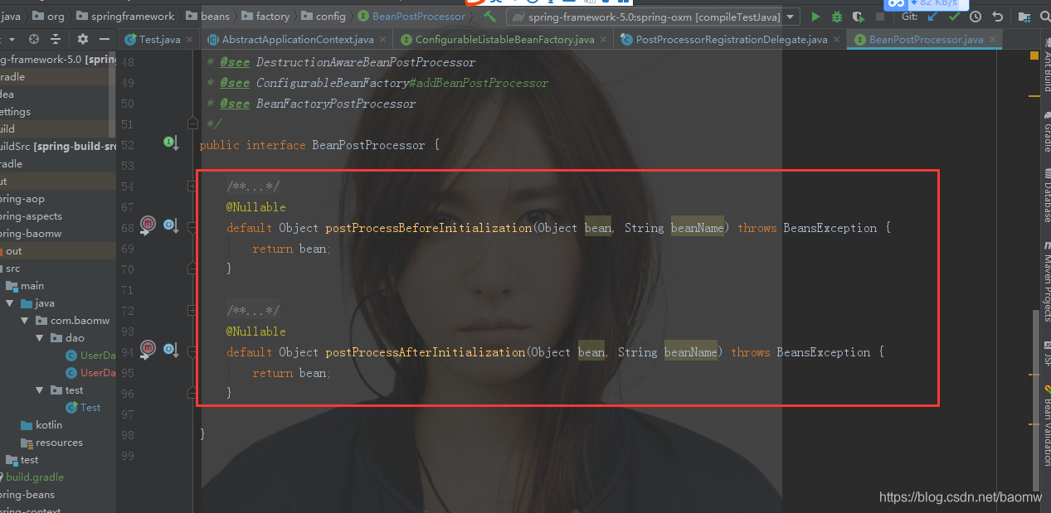Click the postProcessAfterInitialization method name
The height and width of the screenshot is (513, 1051).
[425, 352]
